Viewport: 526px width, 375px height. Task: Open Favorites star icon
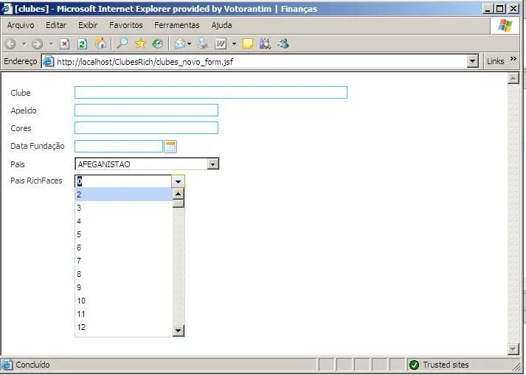coord(140,43)
